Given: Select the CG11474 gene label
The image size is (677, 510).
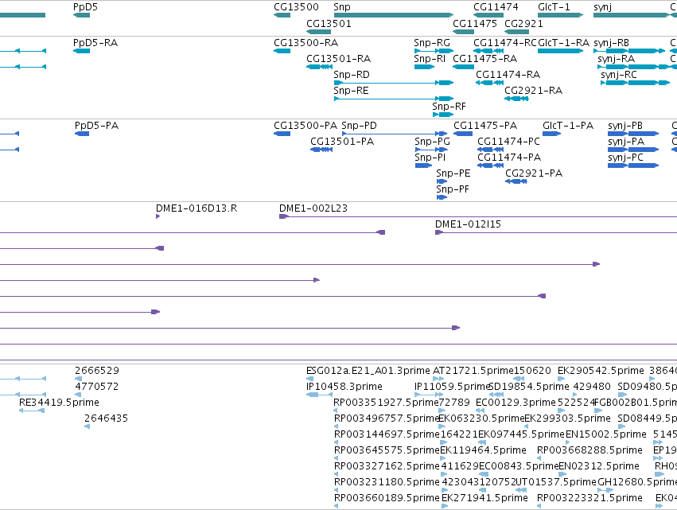Looking at the screenshot, I should click(496, 7).
